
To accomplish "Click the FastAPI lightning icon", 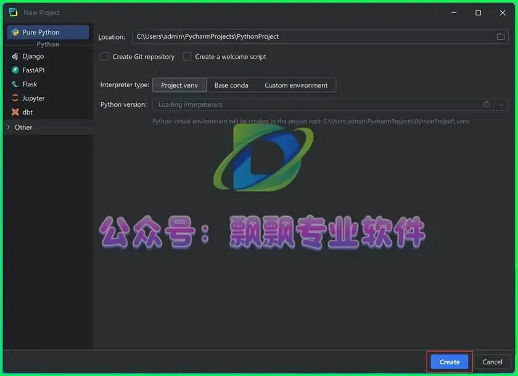I will pos(15,70).
